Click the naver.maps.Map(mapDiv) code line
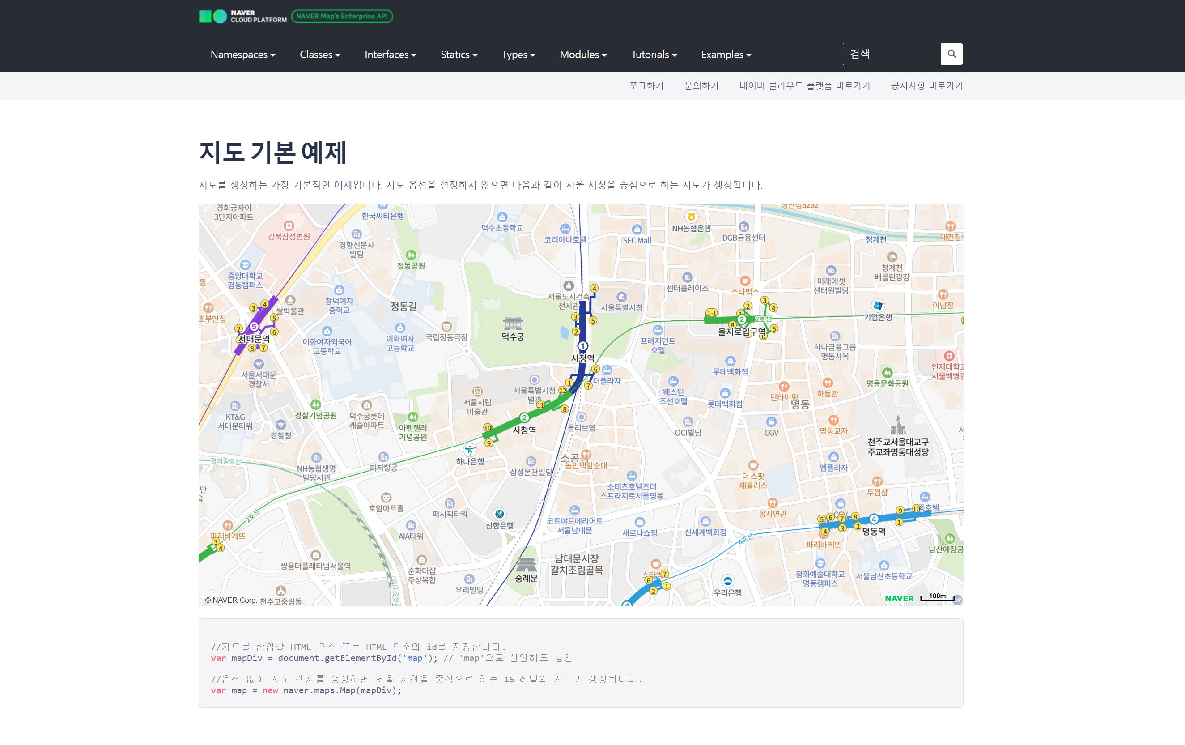This screenshot has height=745, width=1185. pyautogui.click(x=306, y=690)
